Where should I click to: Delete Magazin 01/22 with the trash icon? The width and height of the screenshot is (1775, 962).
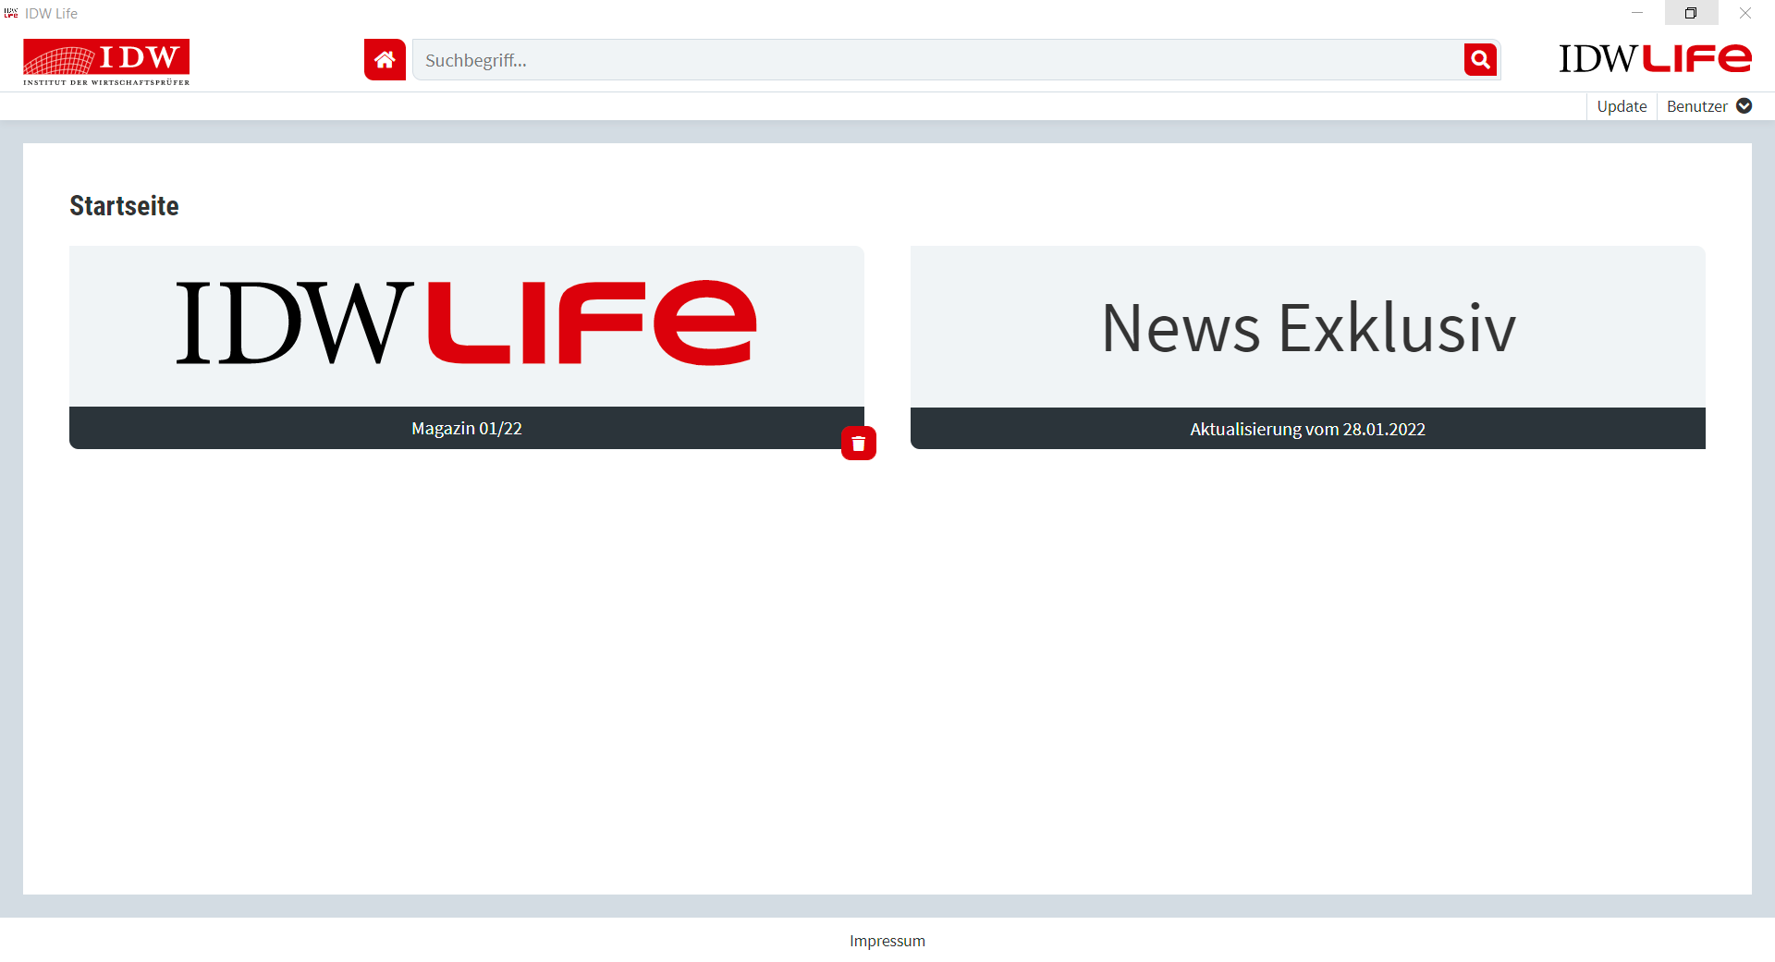(859, 444)
